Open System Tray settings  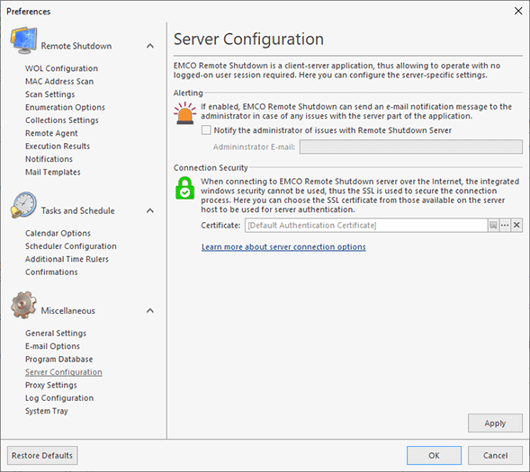coord(47,411)
